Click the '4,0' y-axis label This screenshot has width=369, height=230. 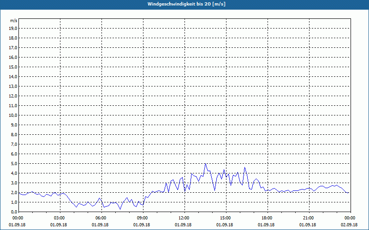tap(14, 173)
